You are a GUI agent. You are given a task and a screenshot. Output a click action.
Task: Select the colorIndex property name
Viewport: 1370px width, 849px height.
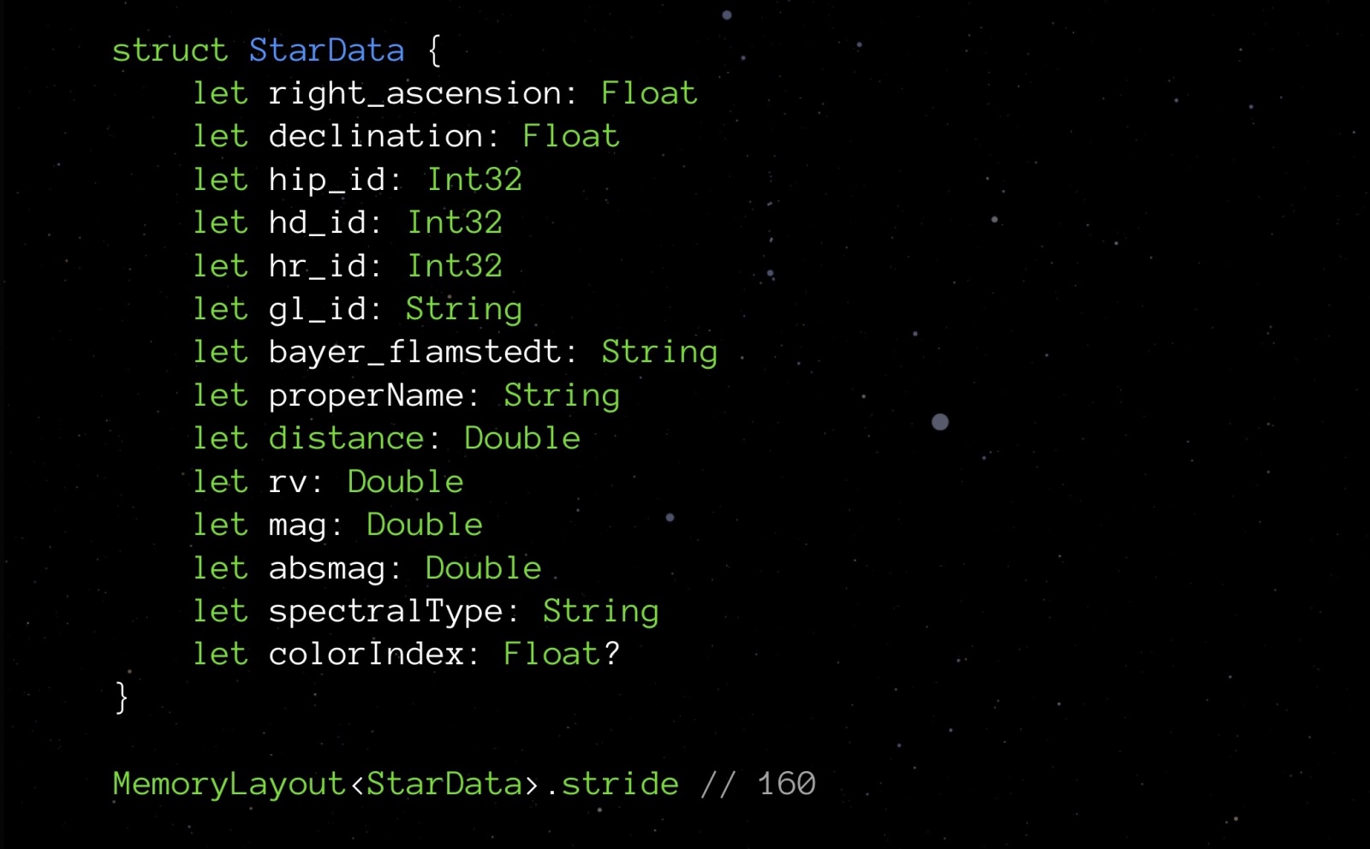(366, 655)
